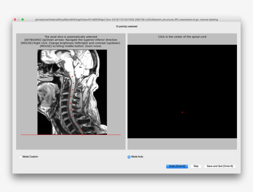Click "Click in the center of the spinal cord" text
Image resolution: width=253 pixels, height=192 pixels.
[x=182, y=37]
